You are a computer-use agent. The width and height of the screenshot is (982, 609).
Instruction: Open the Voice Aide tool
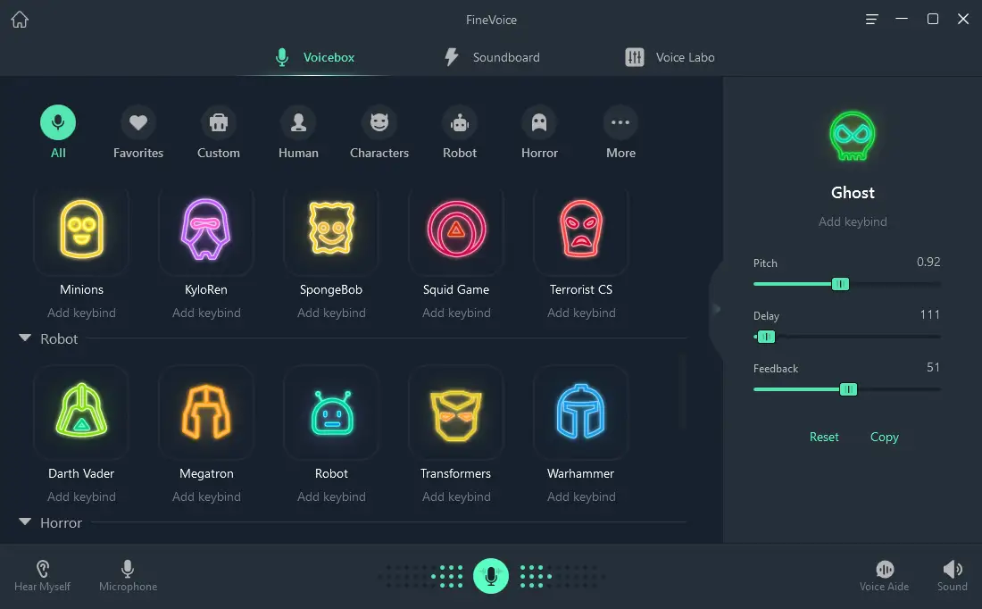[x=884, y=576]
